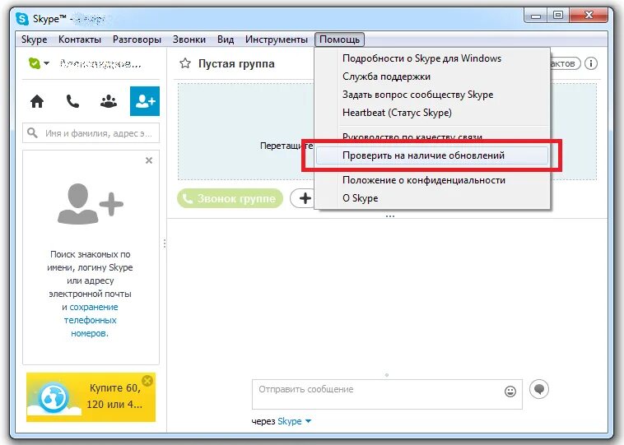The height and width of the screenshot is (445, 624).
Task: Open the dial pad phone icon
Action: (x=72, y=101)
